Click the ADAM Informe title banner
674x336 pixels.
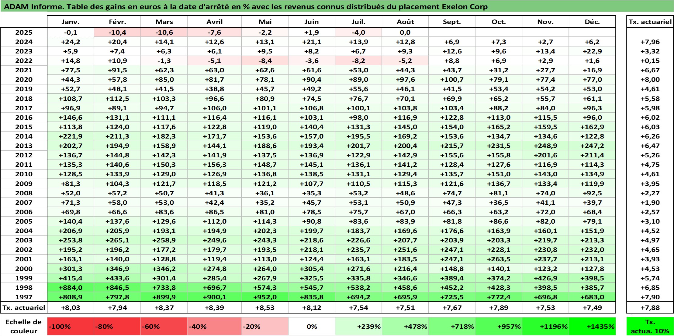pyautogui.click(x=337, y=6)
